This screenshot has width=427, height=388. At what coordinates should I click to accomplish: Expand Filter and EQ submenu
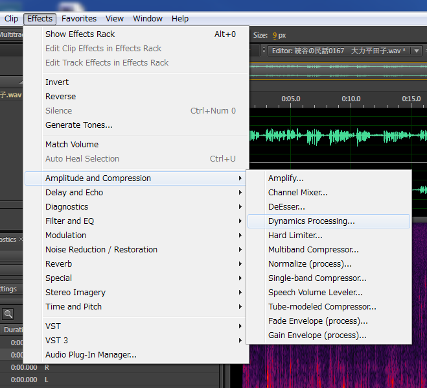pyautogui.click(x=135, y=221)
